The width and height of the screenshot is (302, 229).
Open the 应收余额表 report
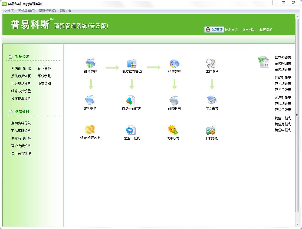[x=283, y=110]
